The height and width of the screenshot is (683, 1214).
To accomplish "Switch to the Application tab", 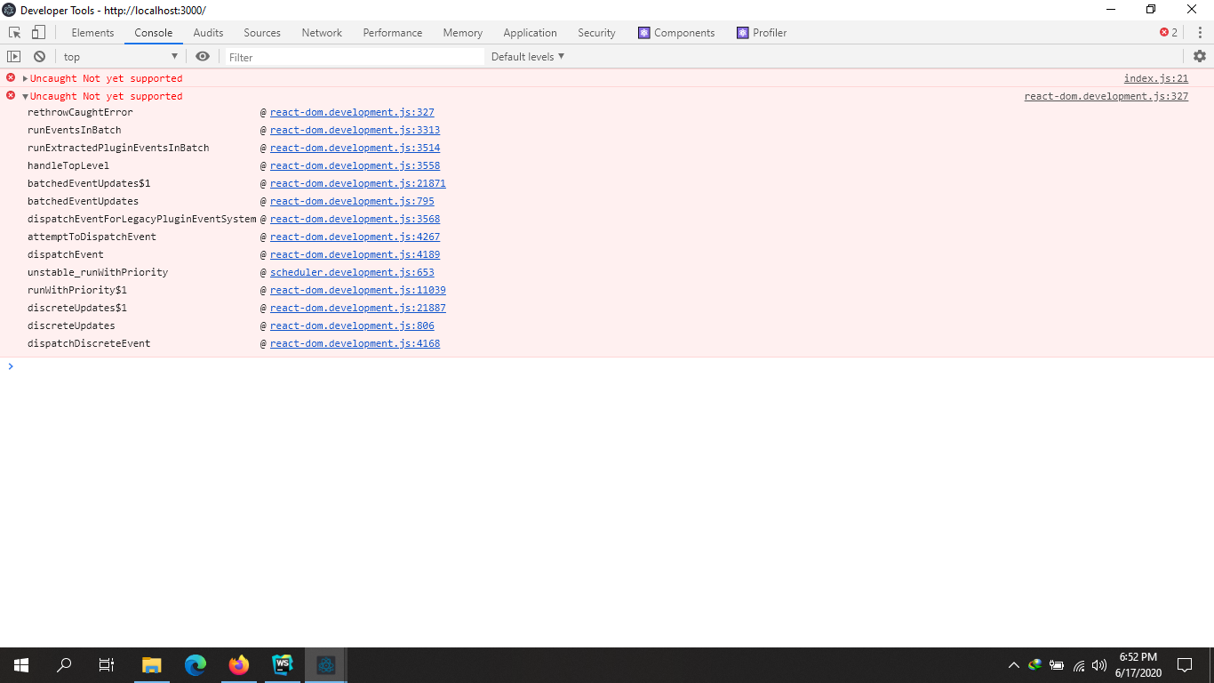I will point(530,33).
